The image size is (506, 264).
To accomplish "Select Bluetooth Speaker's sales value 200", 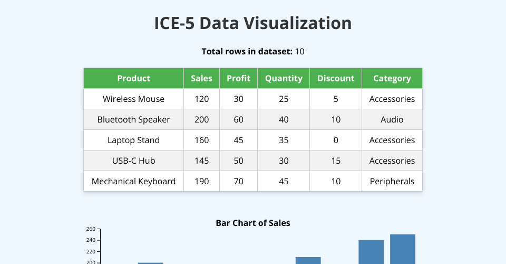I will [201, 119].
